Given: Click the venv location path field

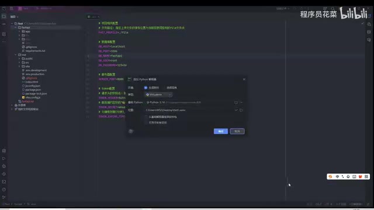Looking at the screenshot, I should tap(189, 110).
